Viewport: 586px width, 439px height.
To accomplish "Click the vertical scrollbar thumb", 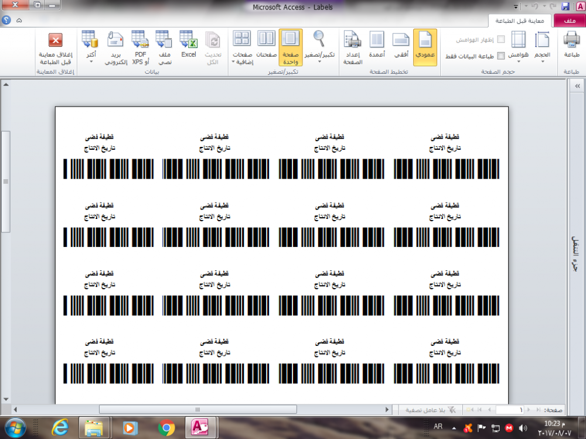I will (6, 181).
